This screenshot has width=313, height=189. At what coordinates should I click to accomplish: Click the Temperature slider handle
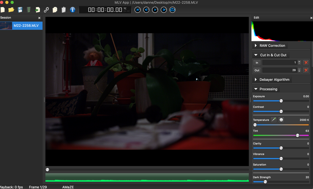255,125
